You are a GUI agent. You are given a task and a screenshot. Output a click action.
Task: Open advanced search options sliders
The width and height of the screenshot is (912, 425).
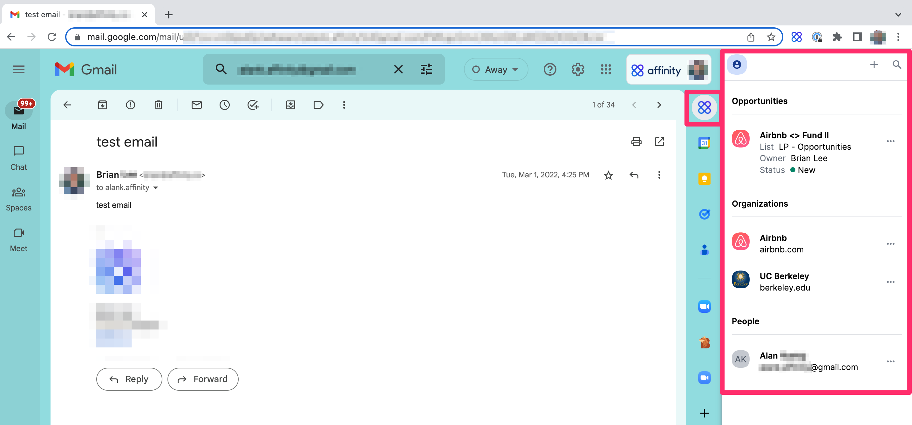coord(426,69)
